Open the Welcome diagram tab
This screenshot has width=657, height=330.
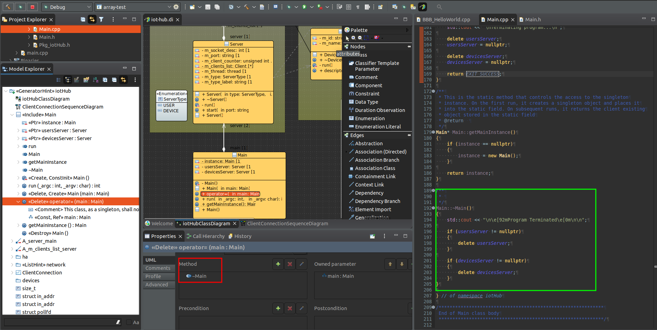(x=159, y=224)
